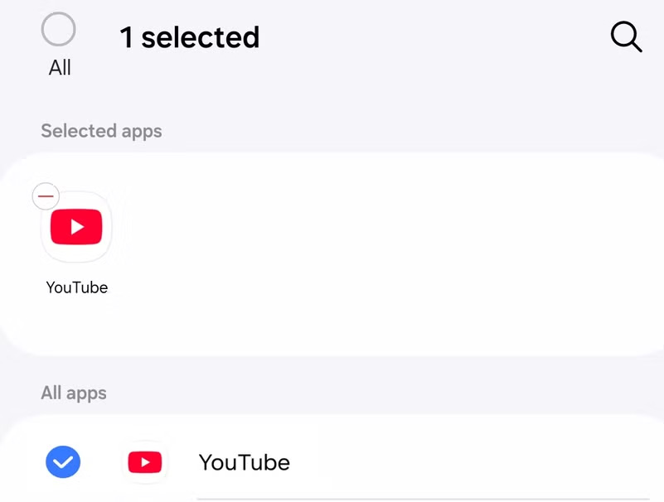Screen dimensions: 664x502
Task: Tap the small YouTube thumbnail in All apps row
Action: 144,461
